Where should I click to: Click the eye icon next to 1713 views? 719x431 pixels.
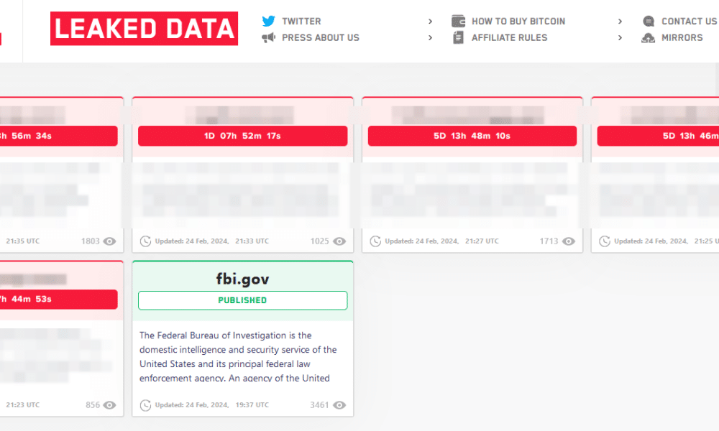click(x=569, y=241)
